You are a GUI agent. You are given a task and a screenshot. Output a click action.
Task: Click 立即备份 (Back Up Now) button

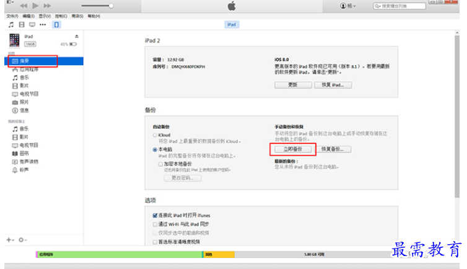tap(293, 149)
